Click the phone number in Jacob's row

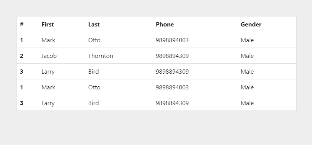point(172,56)
